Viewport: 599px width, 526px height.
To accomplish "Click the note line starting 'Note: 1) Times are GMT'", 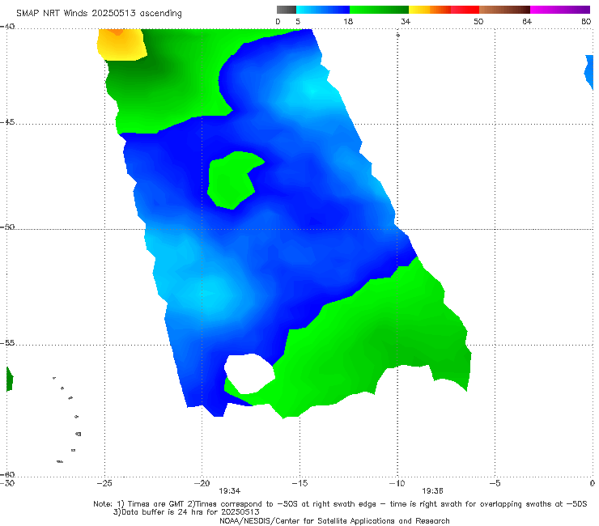I will point(340,504).
